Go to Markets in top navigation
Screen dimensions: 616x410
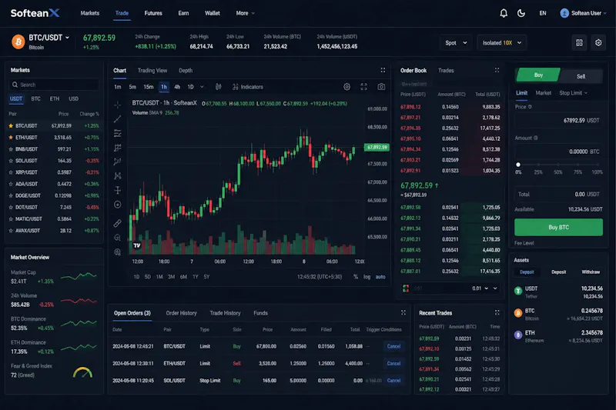point(89,13)
